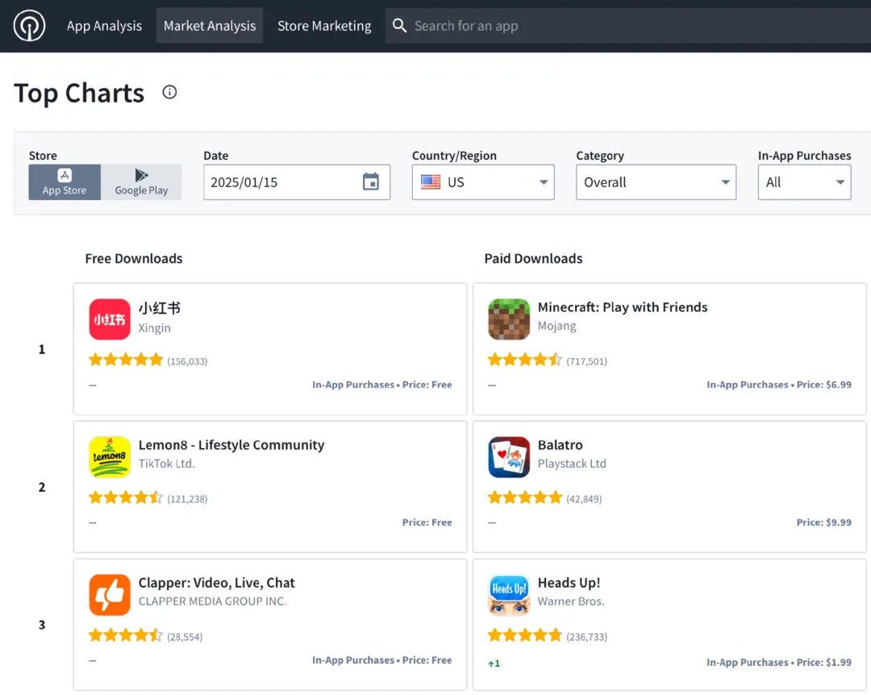Open the Heads Up! title link
Screen dimensions: 871x695
569,583
